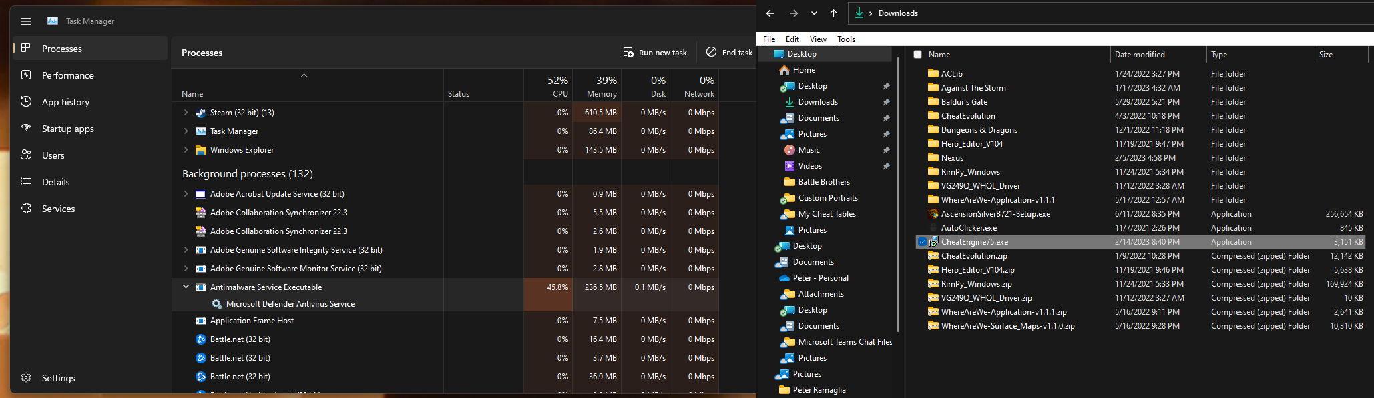Select Microsoft Teams Chat Files folder
The image size is (1374, 398).
(x=845, y=342)
